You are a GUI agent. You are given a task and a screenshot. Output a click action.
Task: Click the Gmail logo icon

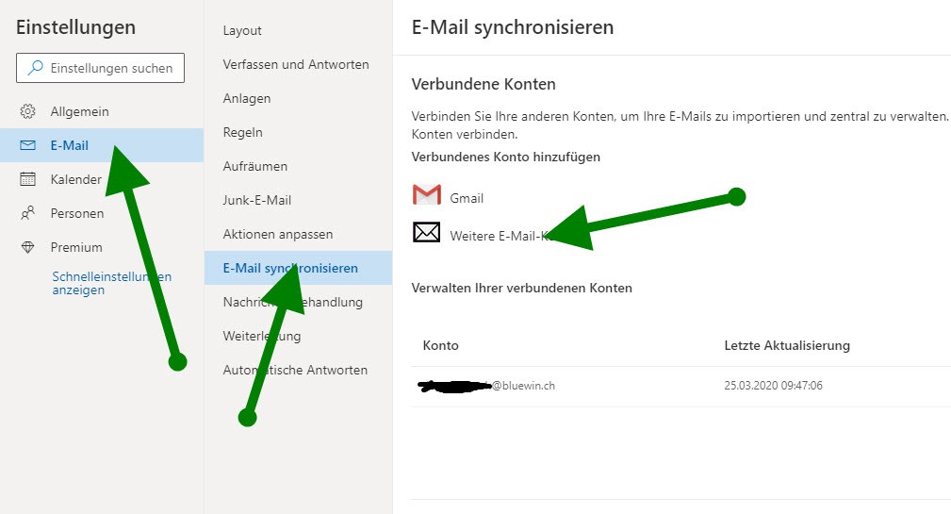[x=427, y=195]
